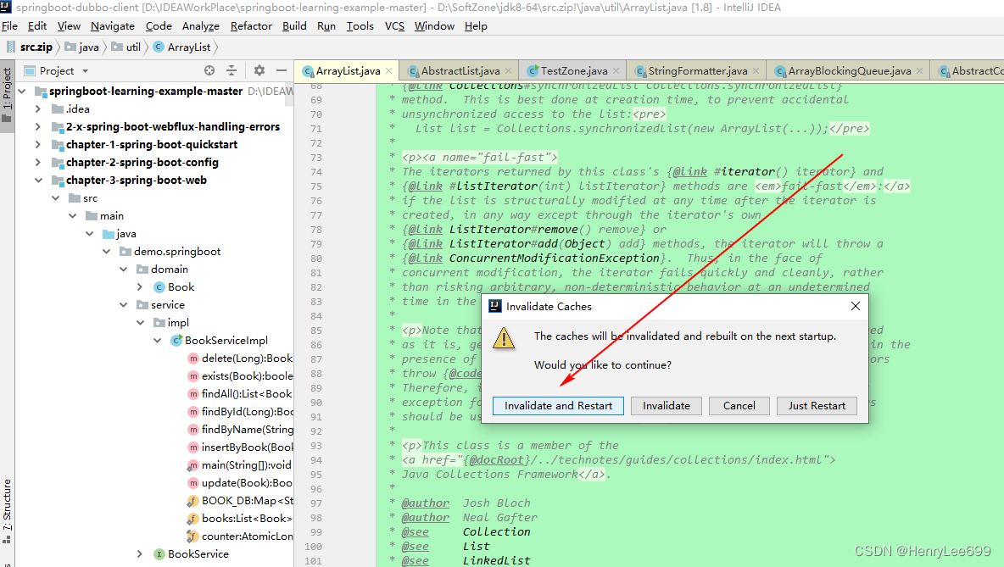1004x567 pixels.
Task: Collapse chapter-3-spring-boot-web module
Action: point(38,181)
